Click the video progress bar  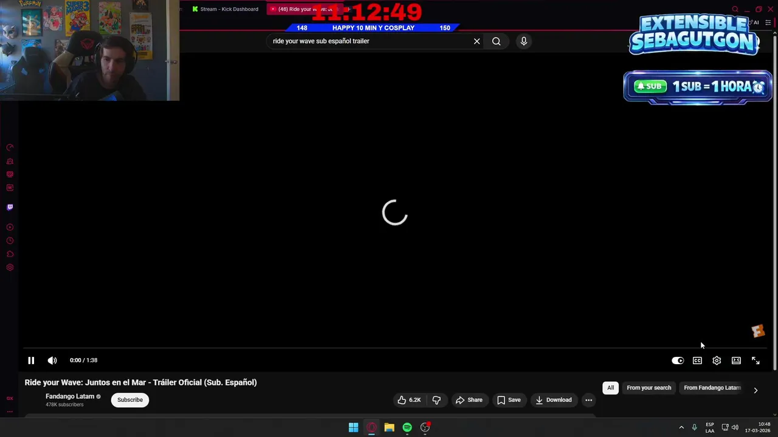coord(395,348)
